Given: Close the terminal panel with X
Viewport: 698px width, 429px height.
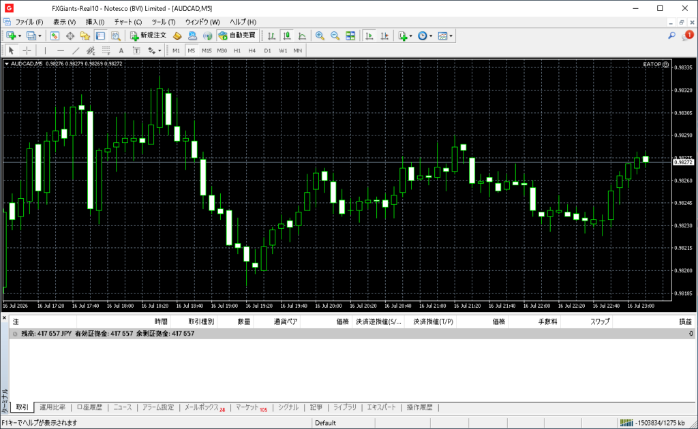Looking at the screenshot, I should tap(4, 318).
